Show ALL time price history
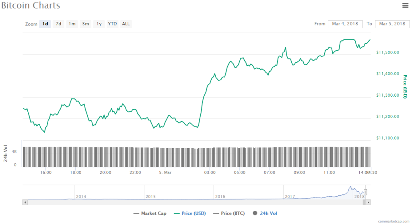Viewport: 412px width, 224px height. point(126,24)
